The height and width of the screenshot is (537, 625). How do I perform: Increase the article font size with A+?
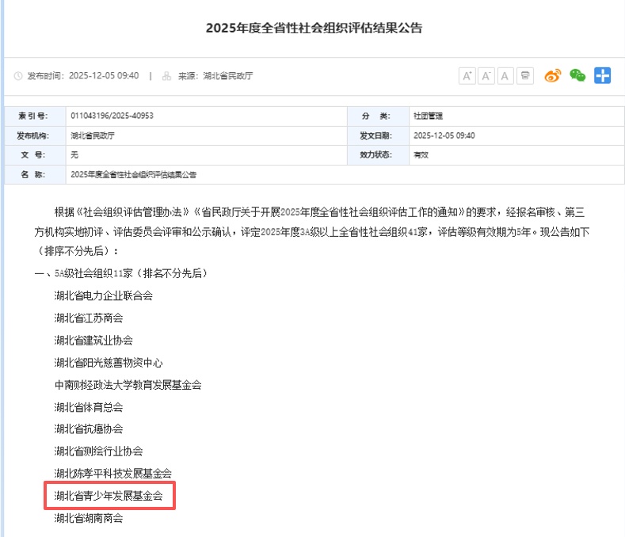pyautogui.click(x=467, y=76)
